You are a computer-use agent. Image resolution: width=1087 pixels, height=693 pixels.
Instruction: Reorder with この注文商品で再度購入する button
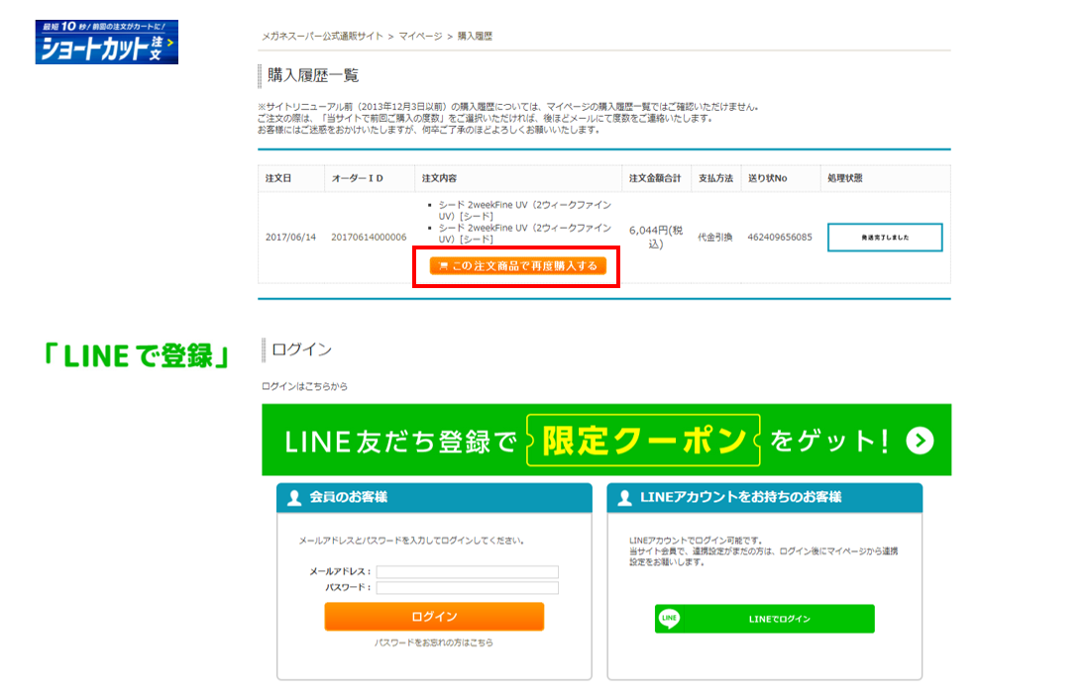pyautogui.click(x=518, y=266)
